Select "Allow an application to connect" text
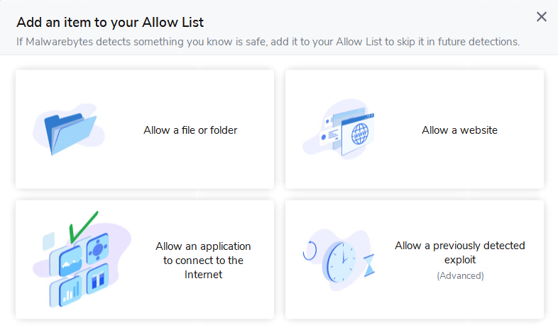 (x=203, y=246)
